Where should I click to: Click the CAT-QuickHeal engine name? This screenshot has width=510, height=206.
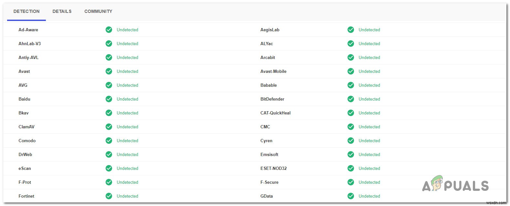point(276,113)
